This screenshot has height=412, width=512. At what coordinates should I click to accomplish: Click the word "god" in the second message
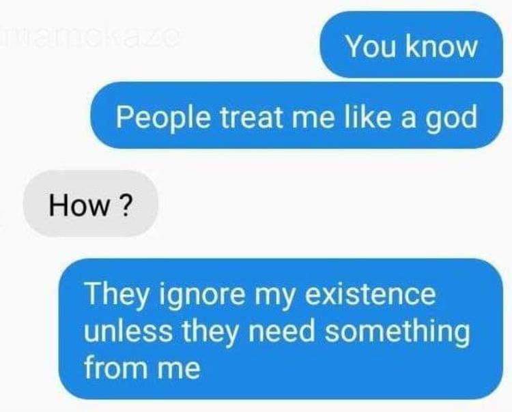(451, 119)
